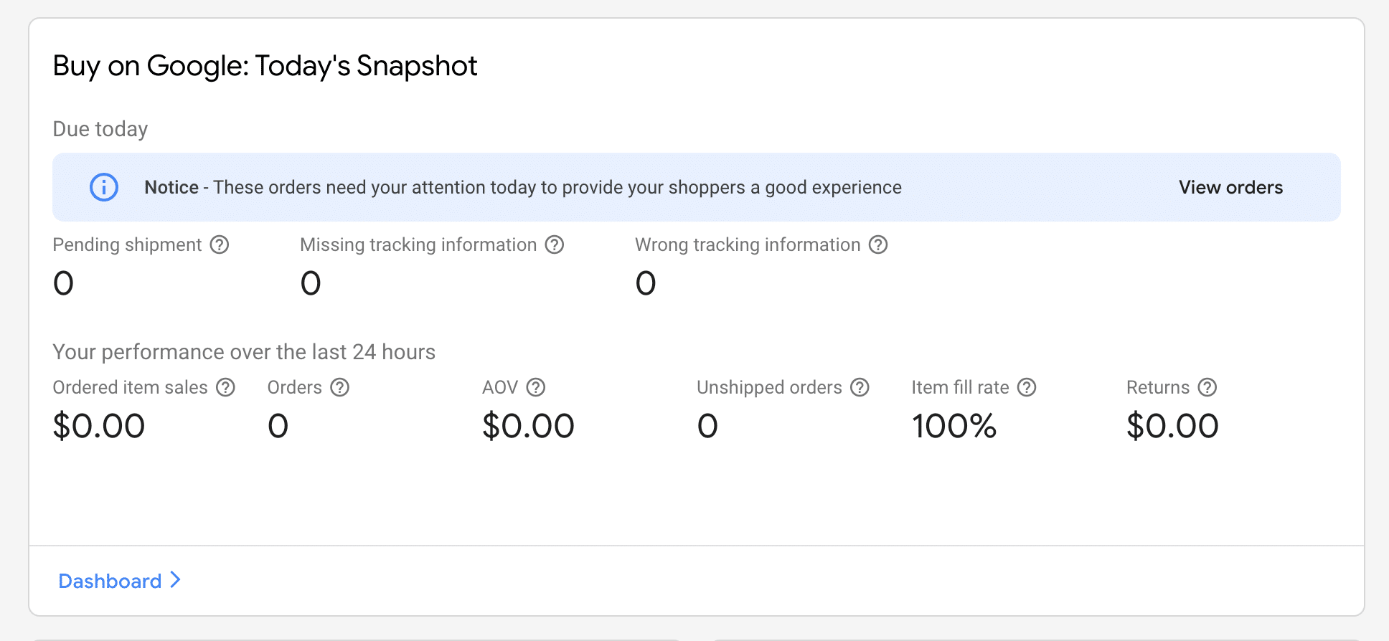The image size is (1389, 641).
Task: Click the Wrong tracking information label
Action: click(748, 245)
